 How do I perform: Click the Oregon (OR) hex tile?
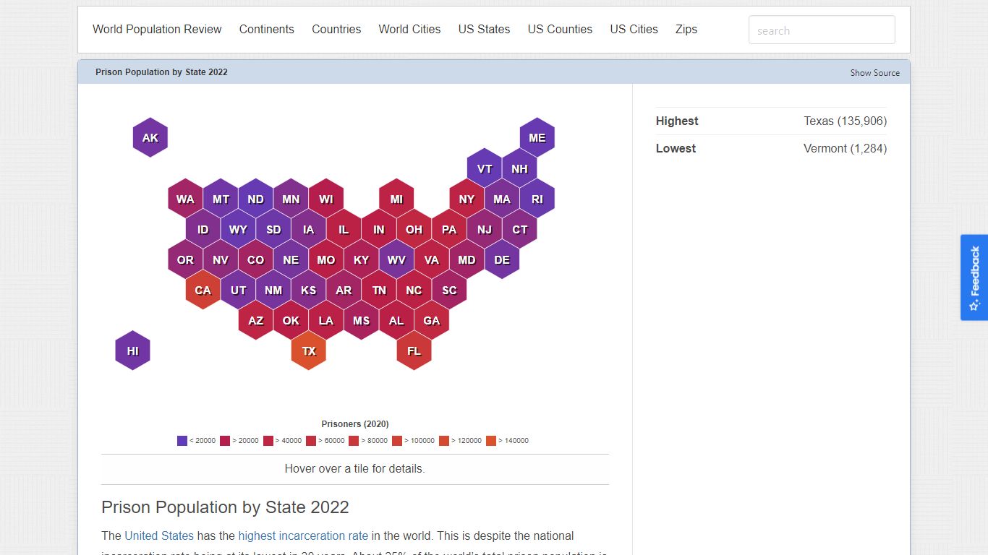(x=186, y=259)
